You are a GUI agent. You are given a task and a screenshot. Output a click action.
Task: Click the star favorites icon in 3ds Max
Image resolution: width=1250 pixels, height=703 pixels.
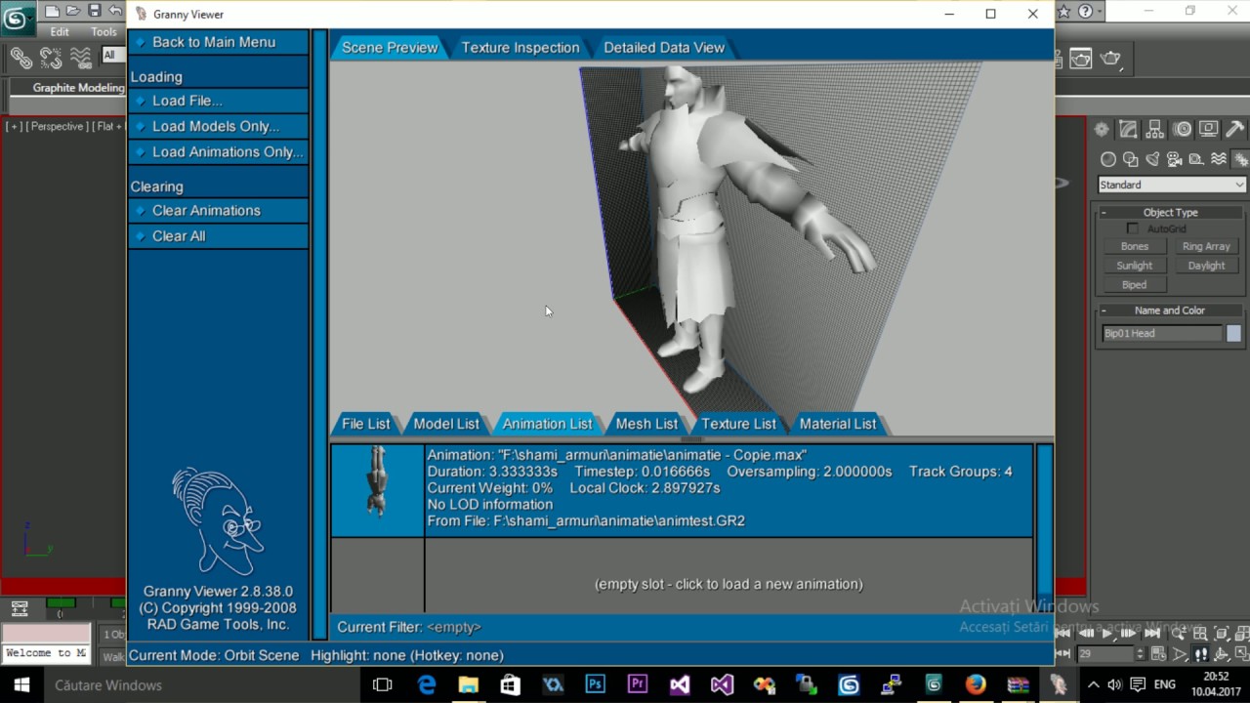pos(1064,12)
